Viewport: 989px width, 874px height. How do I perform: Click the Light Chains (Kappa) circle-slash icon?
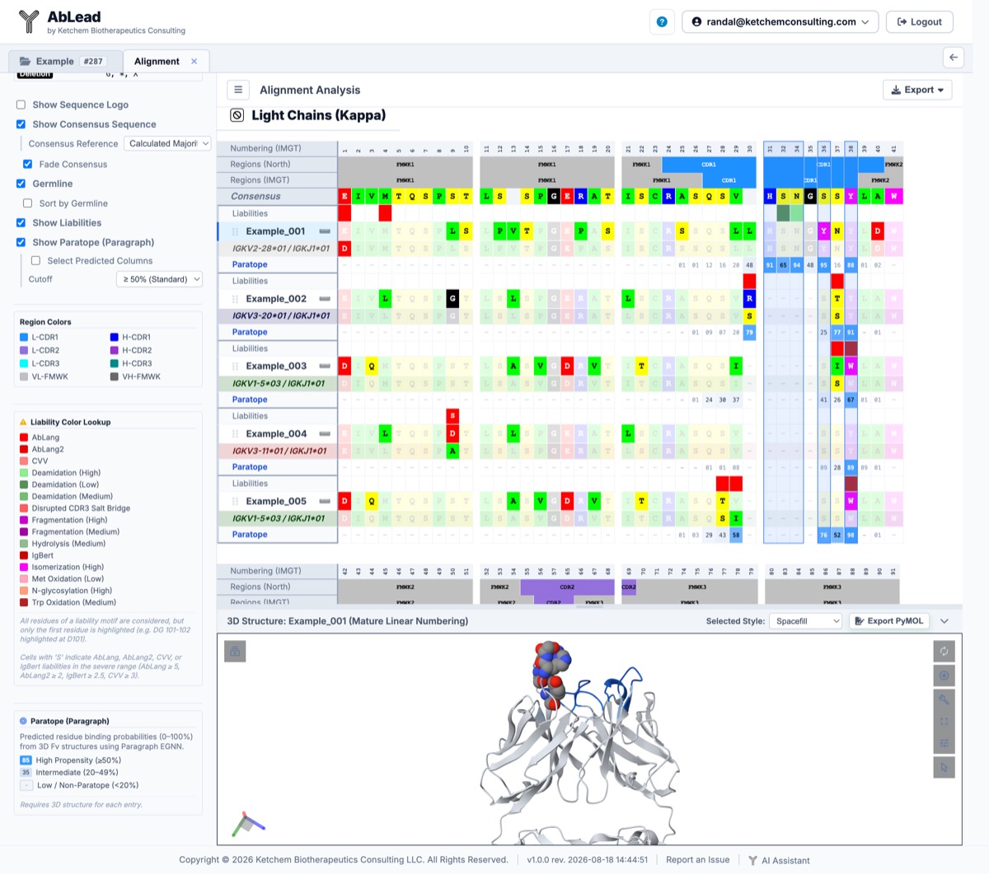click(x=237, y=115)
